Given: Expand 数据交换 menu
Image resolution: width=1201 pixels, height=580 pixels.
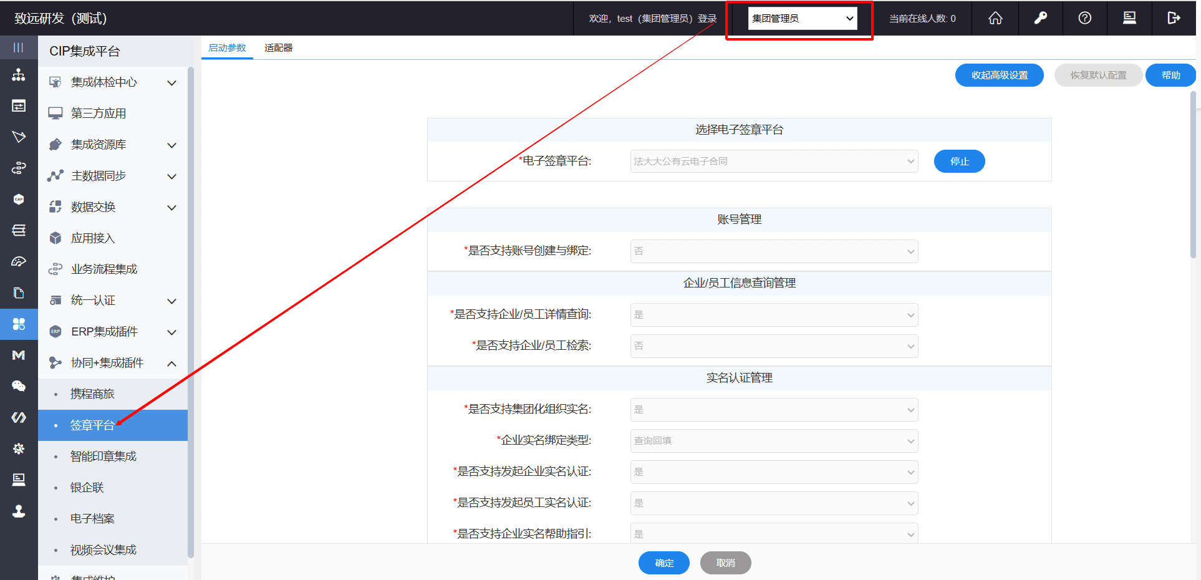Looking at the screenshot, I should click(x=113, y=207).
